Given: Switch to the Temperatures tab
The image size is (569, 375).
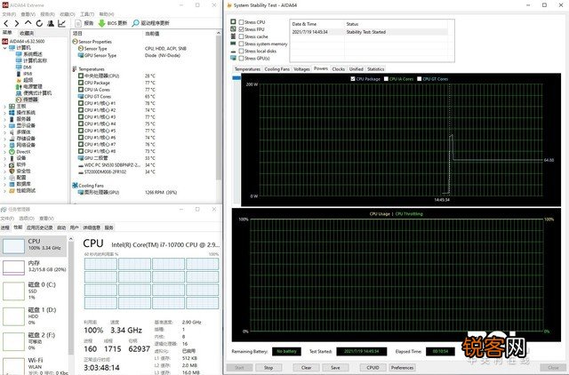Looking at the screenshot, I should click(247, 69).
